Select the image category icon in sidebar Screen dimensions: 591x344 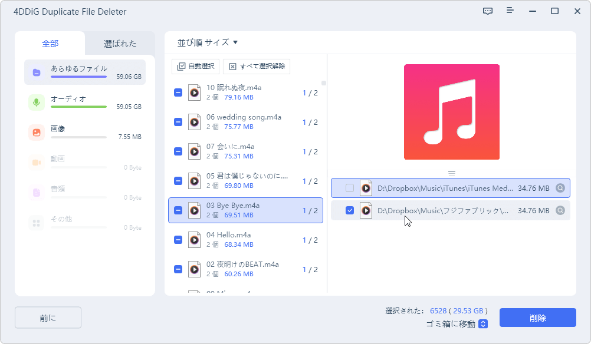(37, 133)
